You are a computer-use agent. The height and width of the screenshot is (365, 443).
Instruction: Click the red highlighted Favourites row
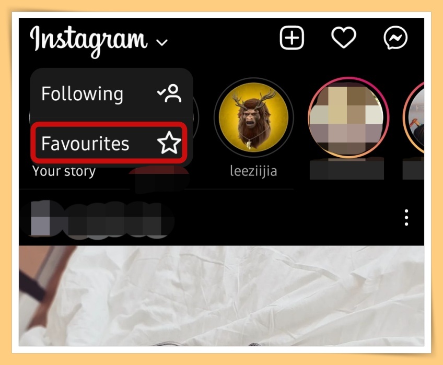(x=109, y=143)
